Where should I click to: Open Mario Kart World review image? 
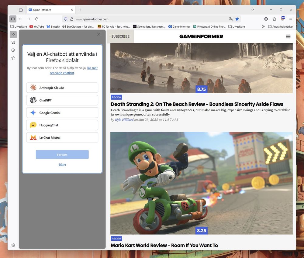202,183
